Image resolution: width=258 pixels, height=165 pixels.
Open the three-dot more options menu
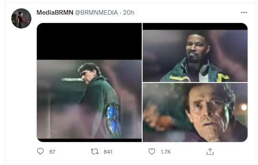pyautogui.click(x=244, y=13)
